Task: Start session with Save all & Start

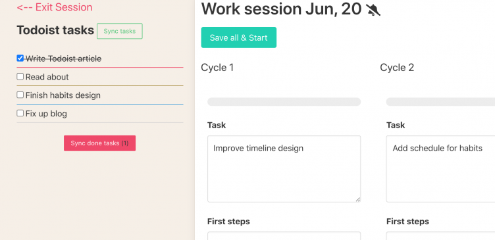Action: coord(239,37)
